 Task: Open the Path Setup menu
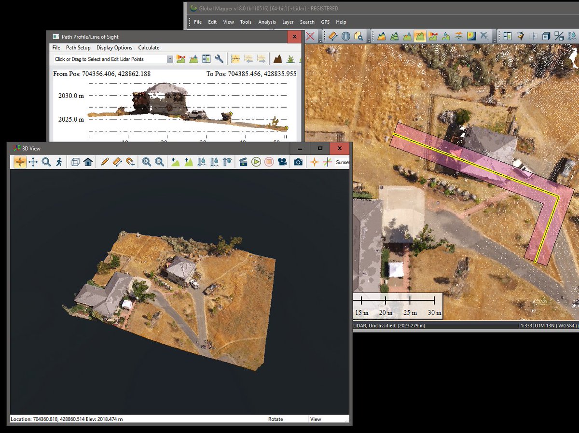(78, 47)
